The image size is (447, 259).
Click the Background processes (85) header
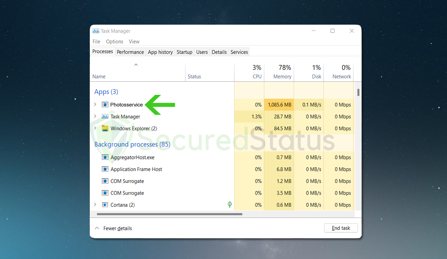tap(132, 144)
